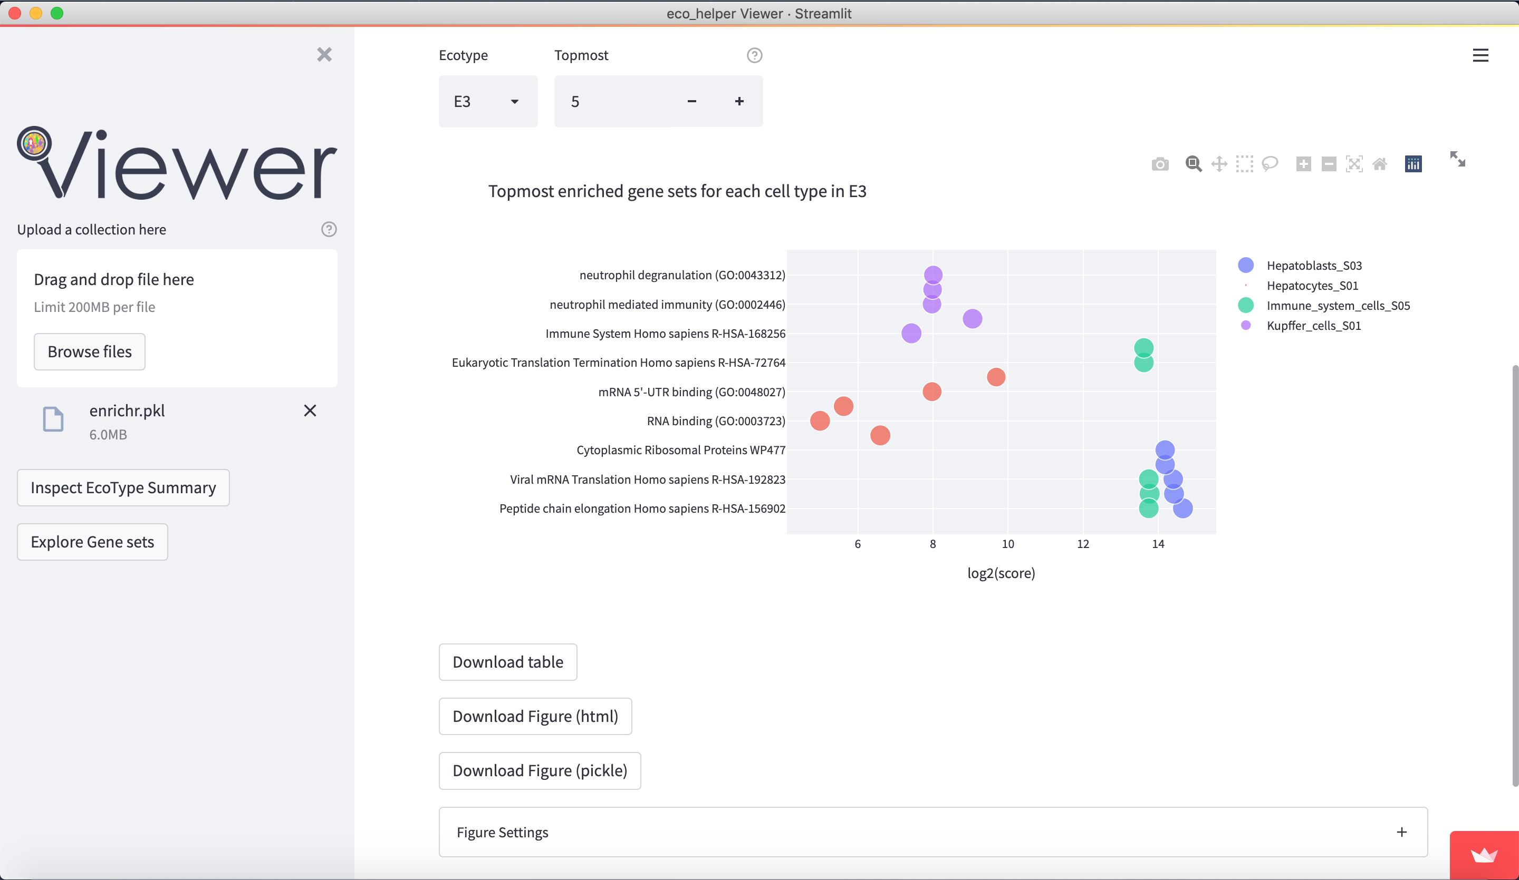Toggle Kupffer_cells_S01 legend trace
This screenshot has width=1519, height=880.
coord(1313,326)
